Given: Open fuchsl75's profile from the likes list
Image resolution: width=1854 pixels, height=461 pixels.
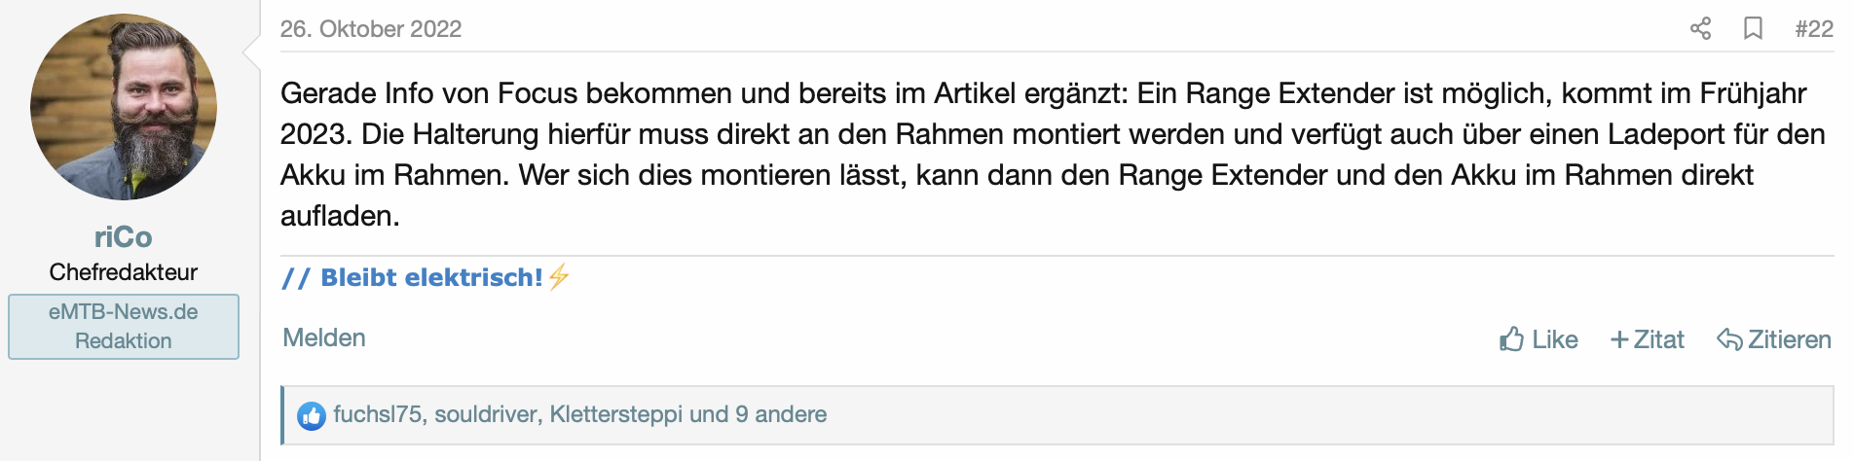Looking at the screenshot, I should 377,414.
